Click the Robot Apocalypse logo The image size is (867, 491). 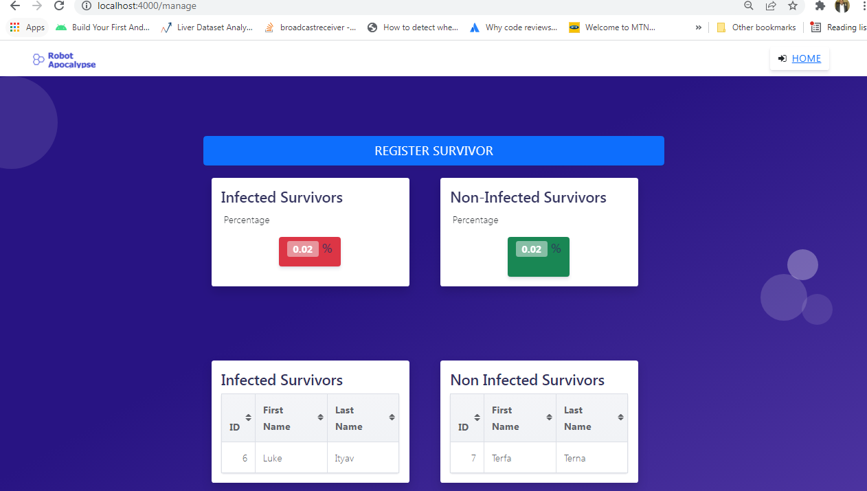pos(65,60)
